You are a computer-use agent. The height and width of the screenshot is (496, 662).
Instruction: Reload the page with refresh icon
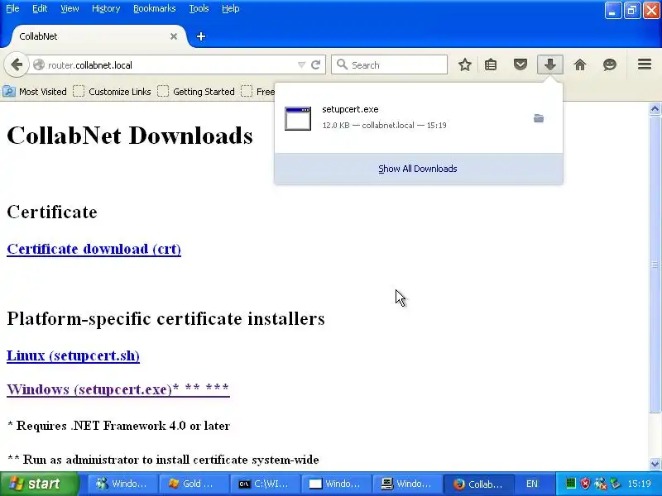tap(315, 65)
